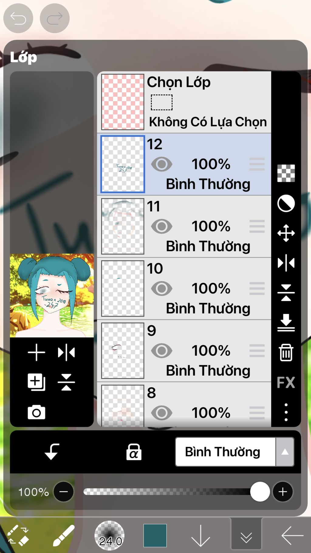Open three-dots more options menu

click(x=286, y=412)
